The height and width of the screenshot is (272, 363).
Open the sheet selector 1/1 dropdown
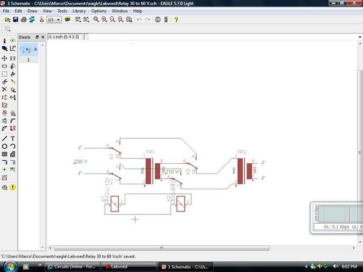pyautogui.click(x=54, y=19)
